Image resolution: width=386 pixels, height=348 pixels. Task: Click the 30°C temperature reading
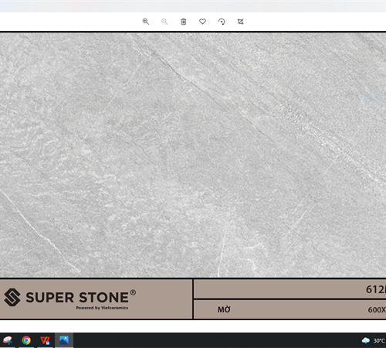[x=379, y=341]
